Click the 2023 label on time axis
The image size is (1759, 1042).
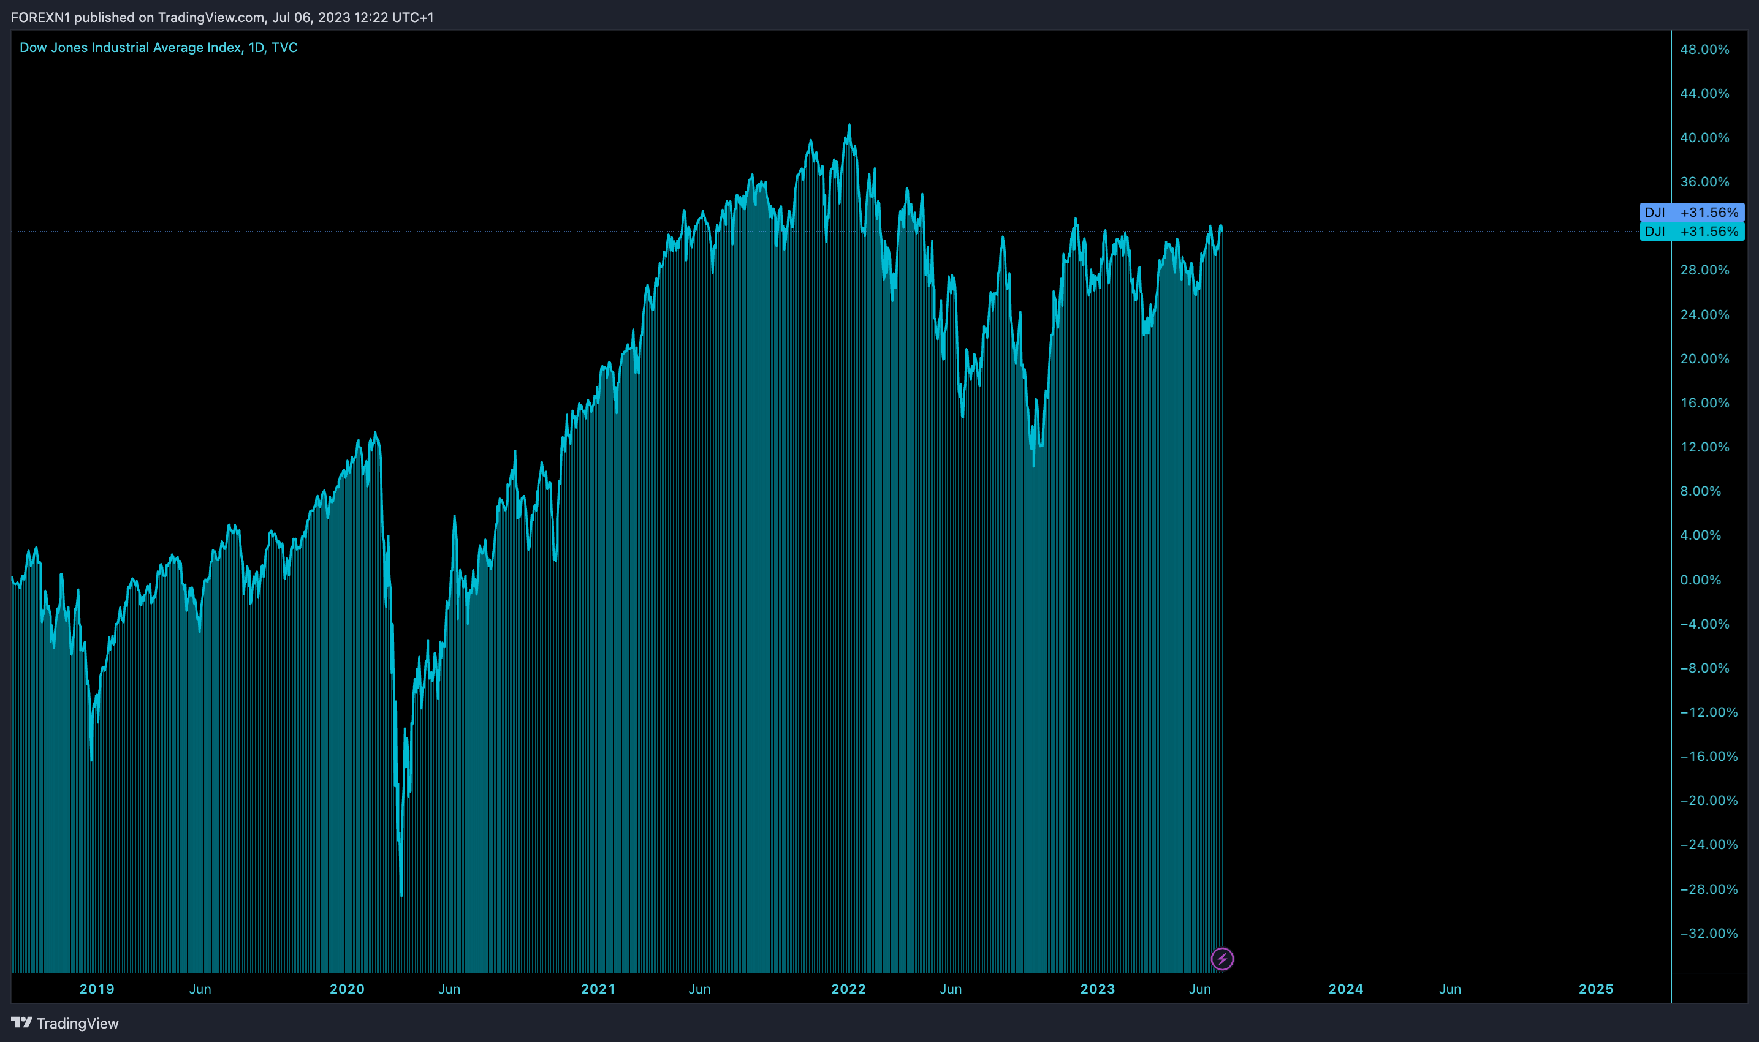coord(1097,989)
